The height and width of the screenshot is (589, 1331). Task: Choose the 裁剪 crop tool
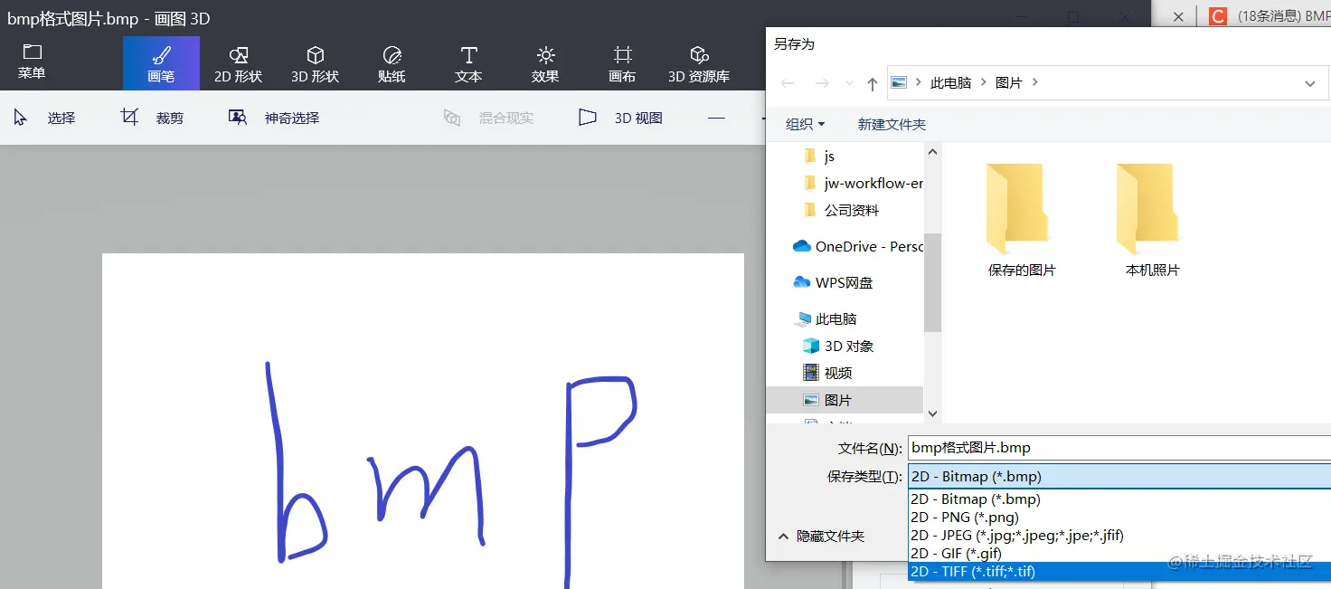pos(152,118)
